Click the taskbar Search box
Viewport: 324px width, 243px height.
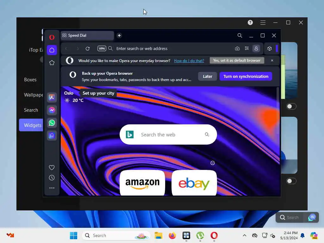point(116,235)
